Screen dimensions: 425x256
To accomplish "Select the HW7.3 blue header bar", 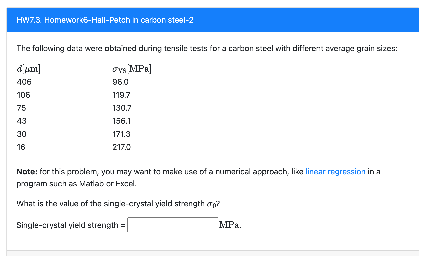I will [212, 20].
